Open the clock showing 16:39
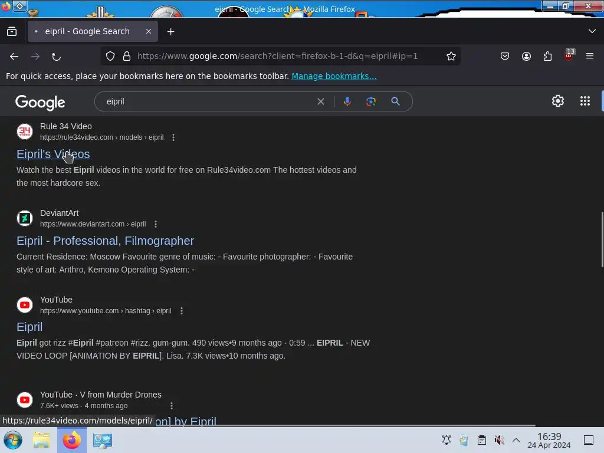This screenshot has width=604, height=453. coord(549,440)
